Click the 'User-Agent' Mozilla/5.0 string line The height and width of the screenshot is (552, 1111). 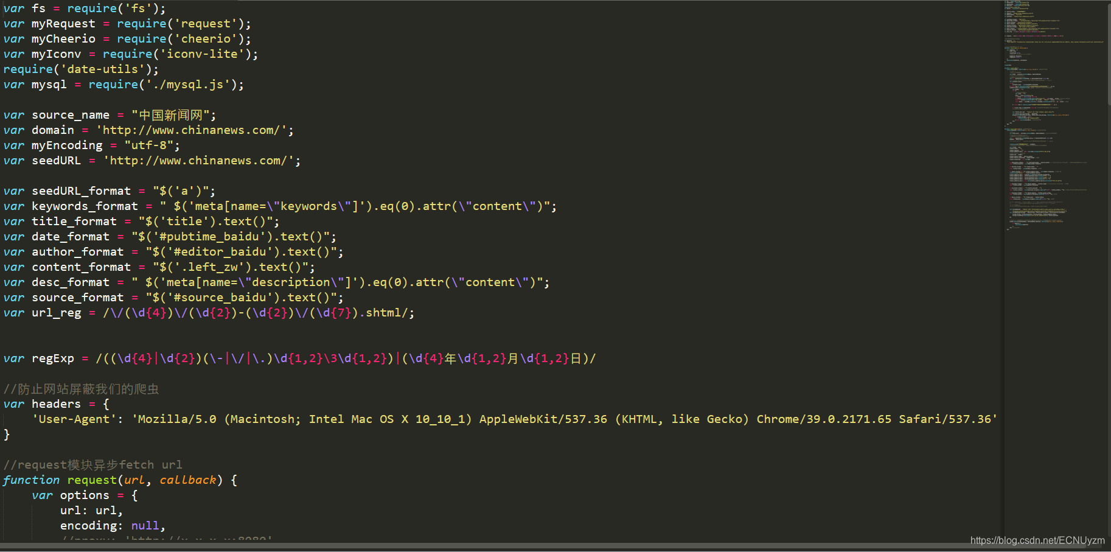[515, 419]
